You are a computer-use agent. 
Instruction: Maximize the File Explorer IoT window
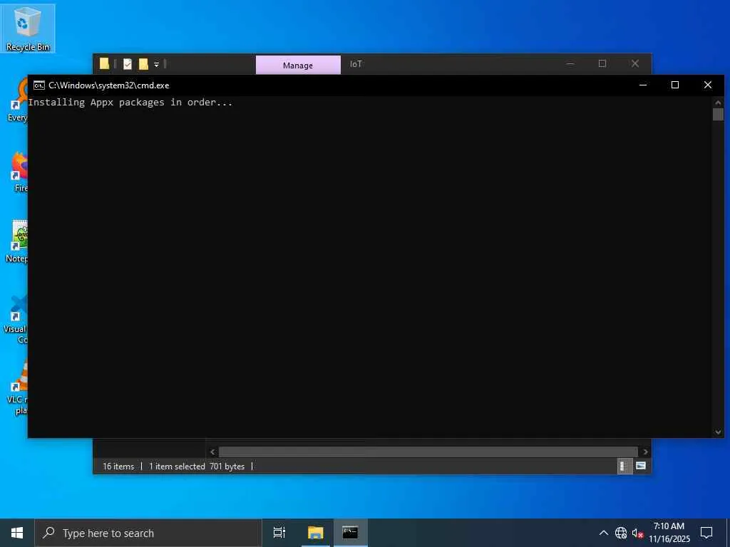point(602,63)
